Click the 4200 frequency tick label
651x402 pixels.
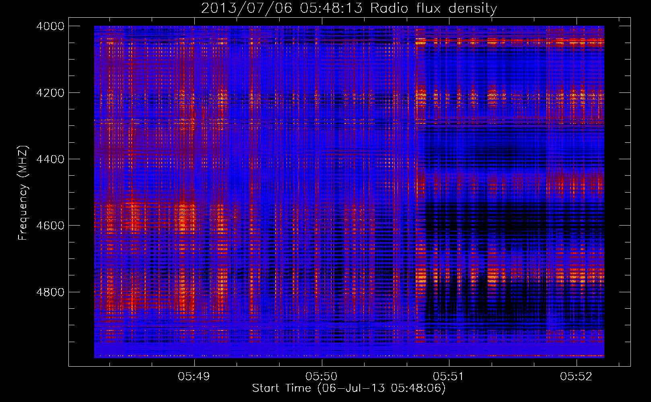pyautogui.click(x=50, y=93)
